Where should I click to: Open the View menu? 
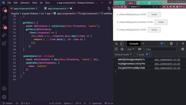pos(35,3)
